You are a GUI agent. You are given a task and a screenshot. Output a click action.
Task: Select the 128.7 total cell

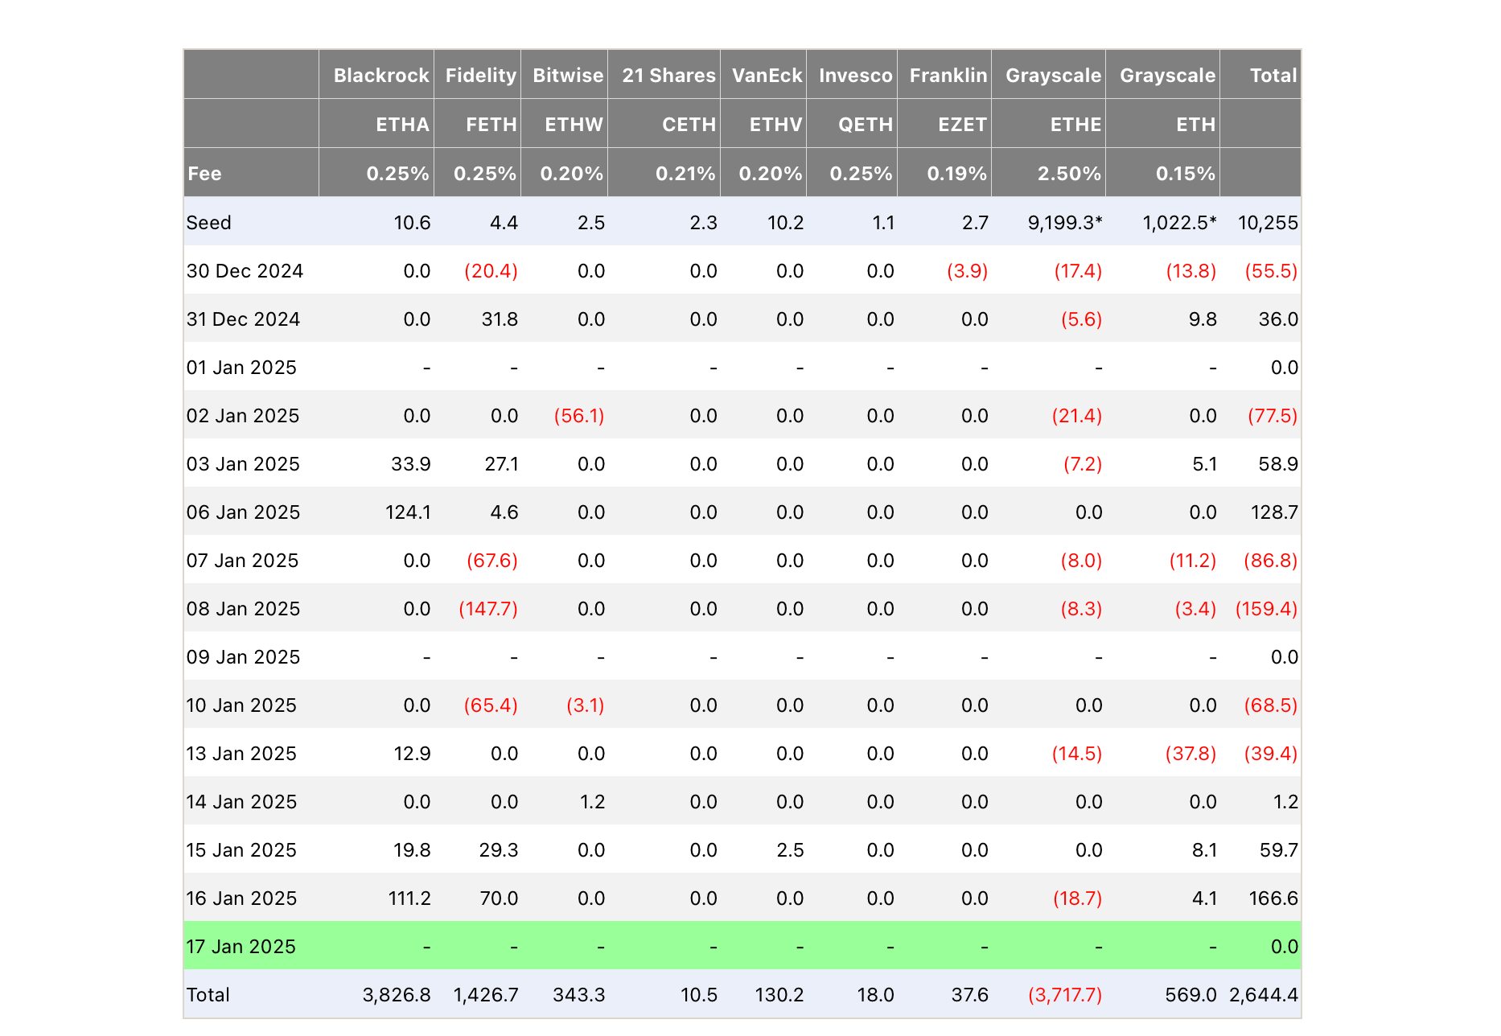click(1274, 512)
